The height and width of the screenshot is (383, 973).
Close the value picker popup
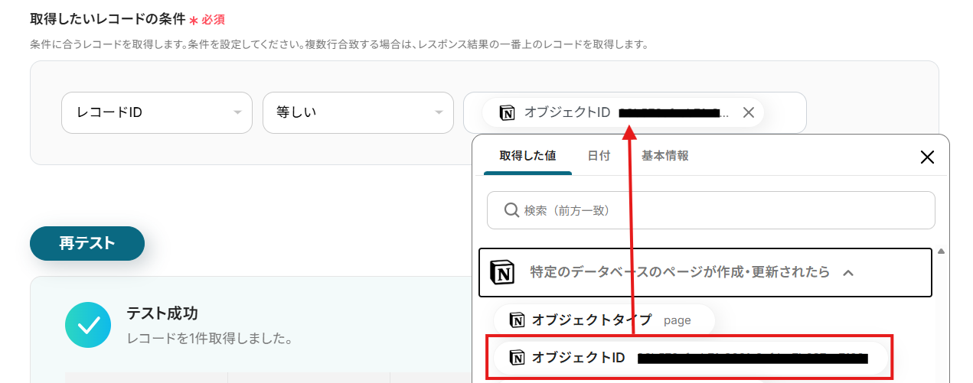tap(927, 157)
